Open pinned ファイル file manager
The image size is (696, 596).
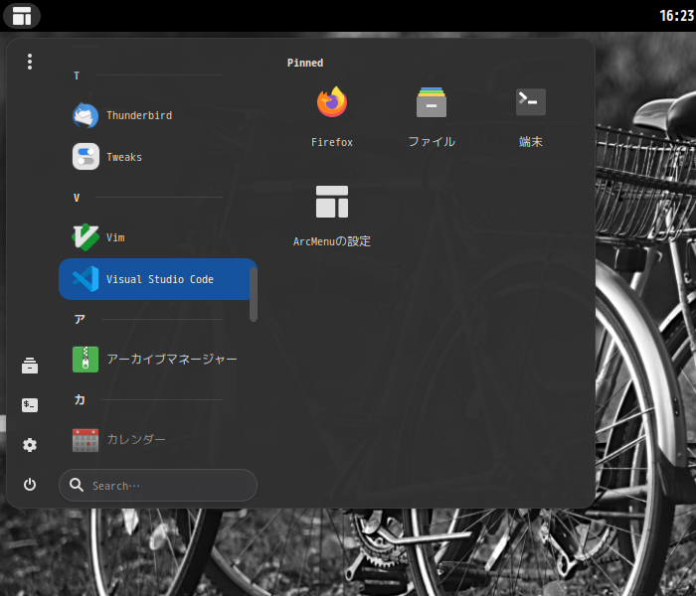[431, 117]
